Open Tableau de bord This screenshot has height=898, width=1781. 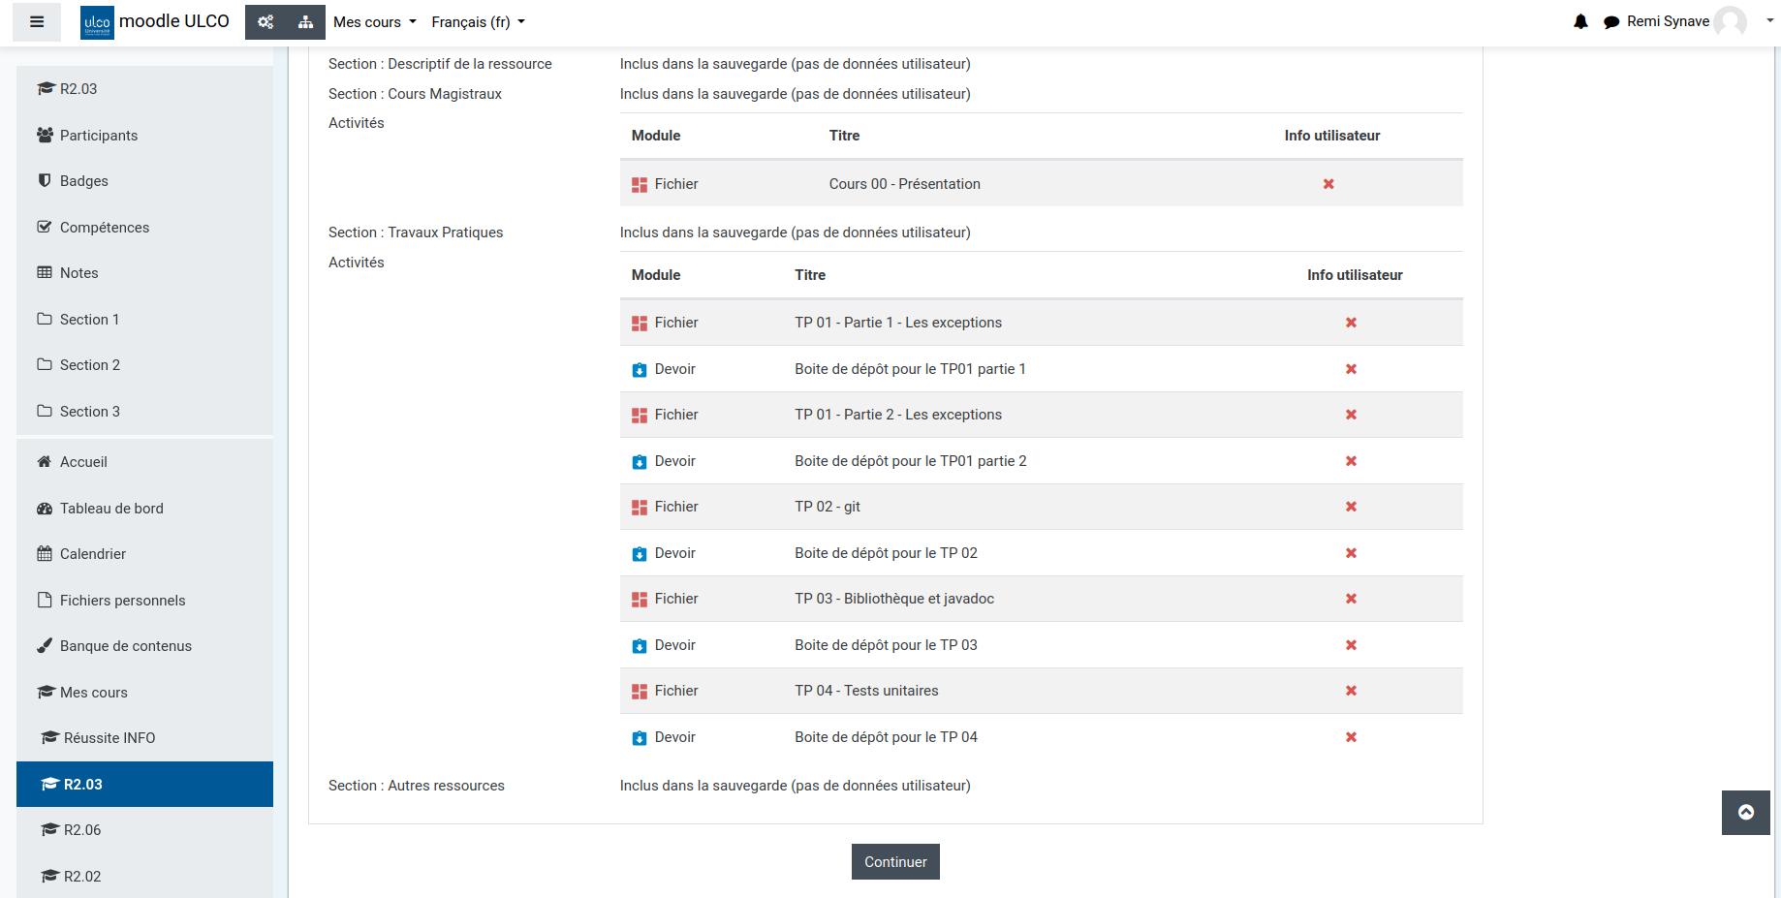pos(110,509)
